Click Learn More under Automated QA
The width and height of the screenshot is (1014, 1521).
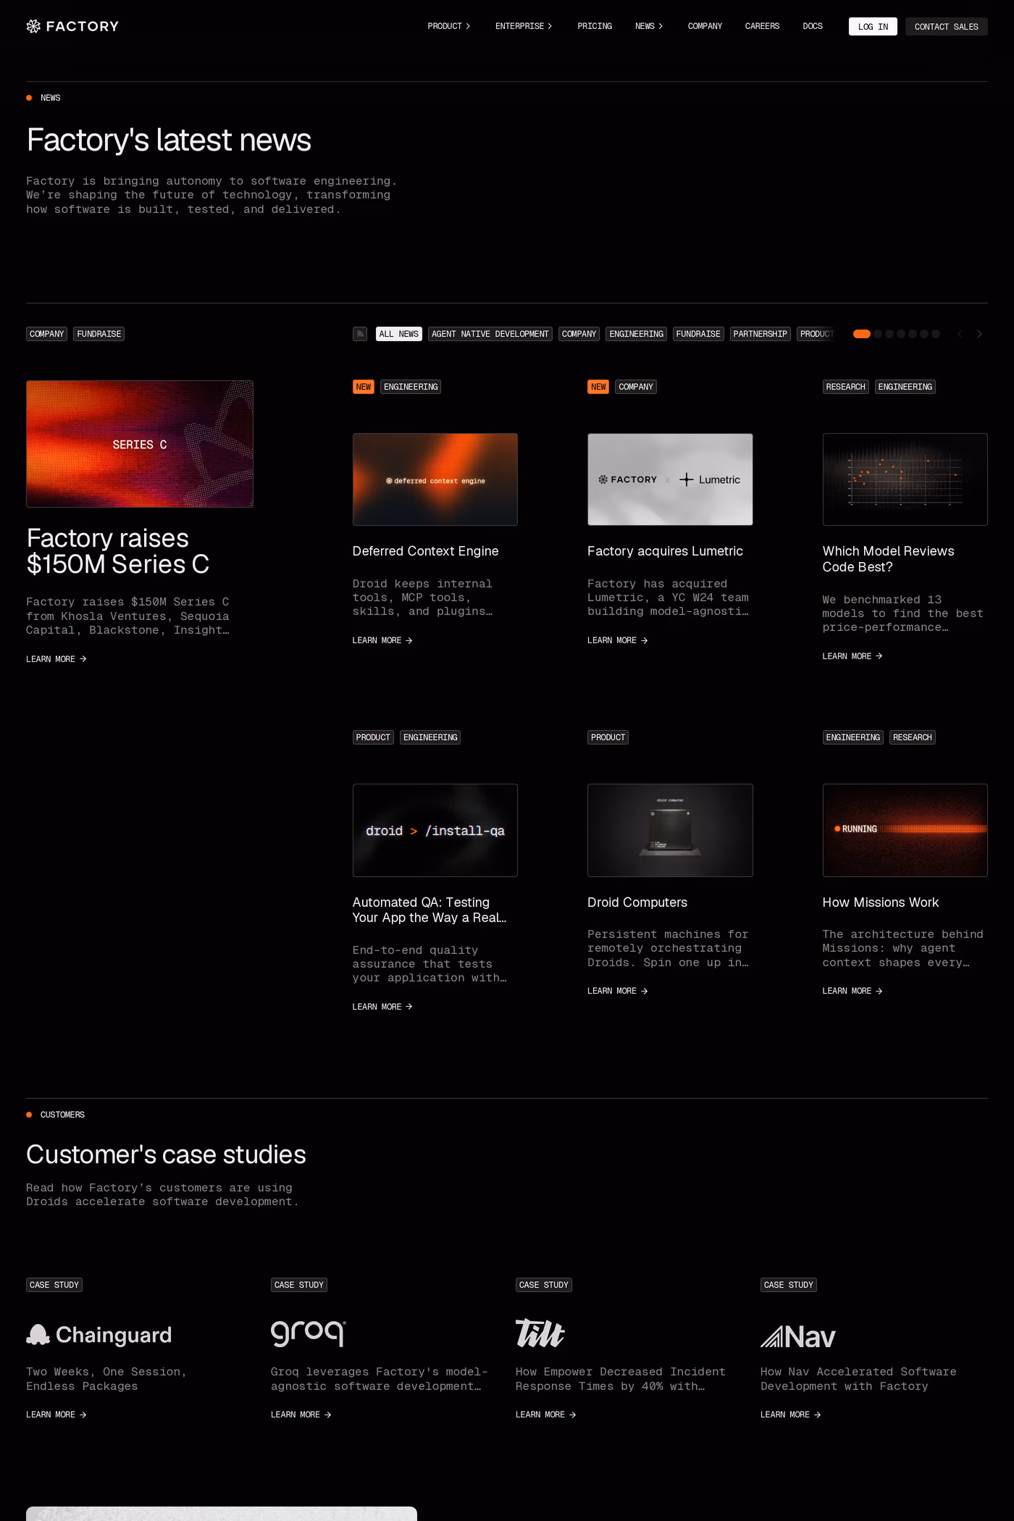point(382,1007)
